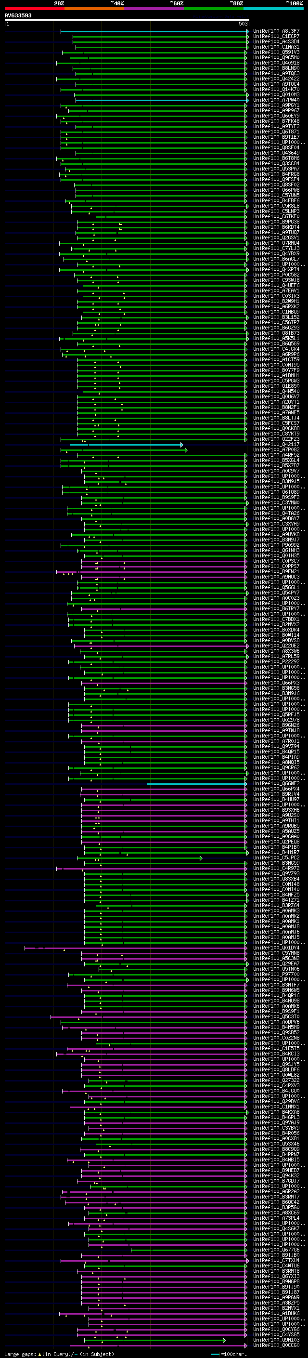308x1358 pixels.
Task: Click the white query sequence bar
Action: click(x=127, y=20)
